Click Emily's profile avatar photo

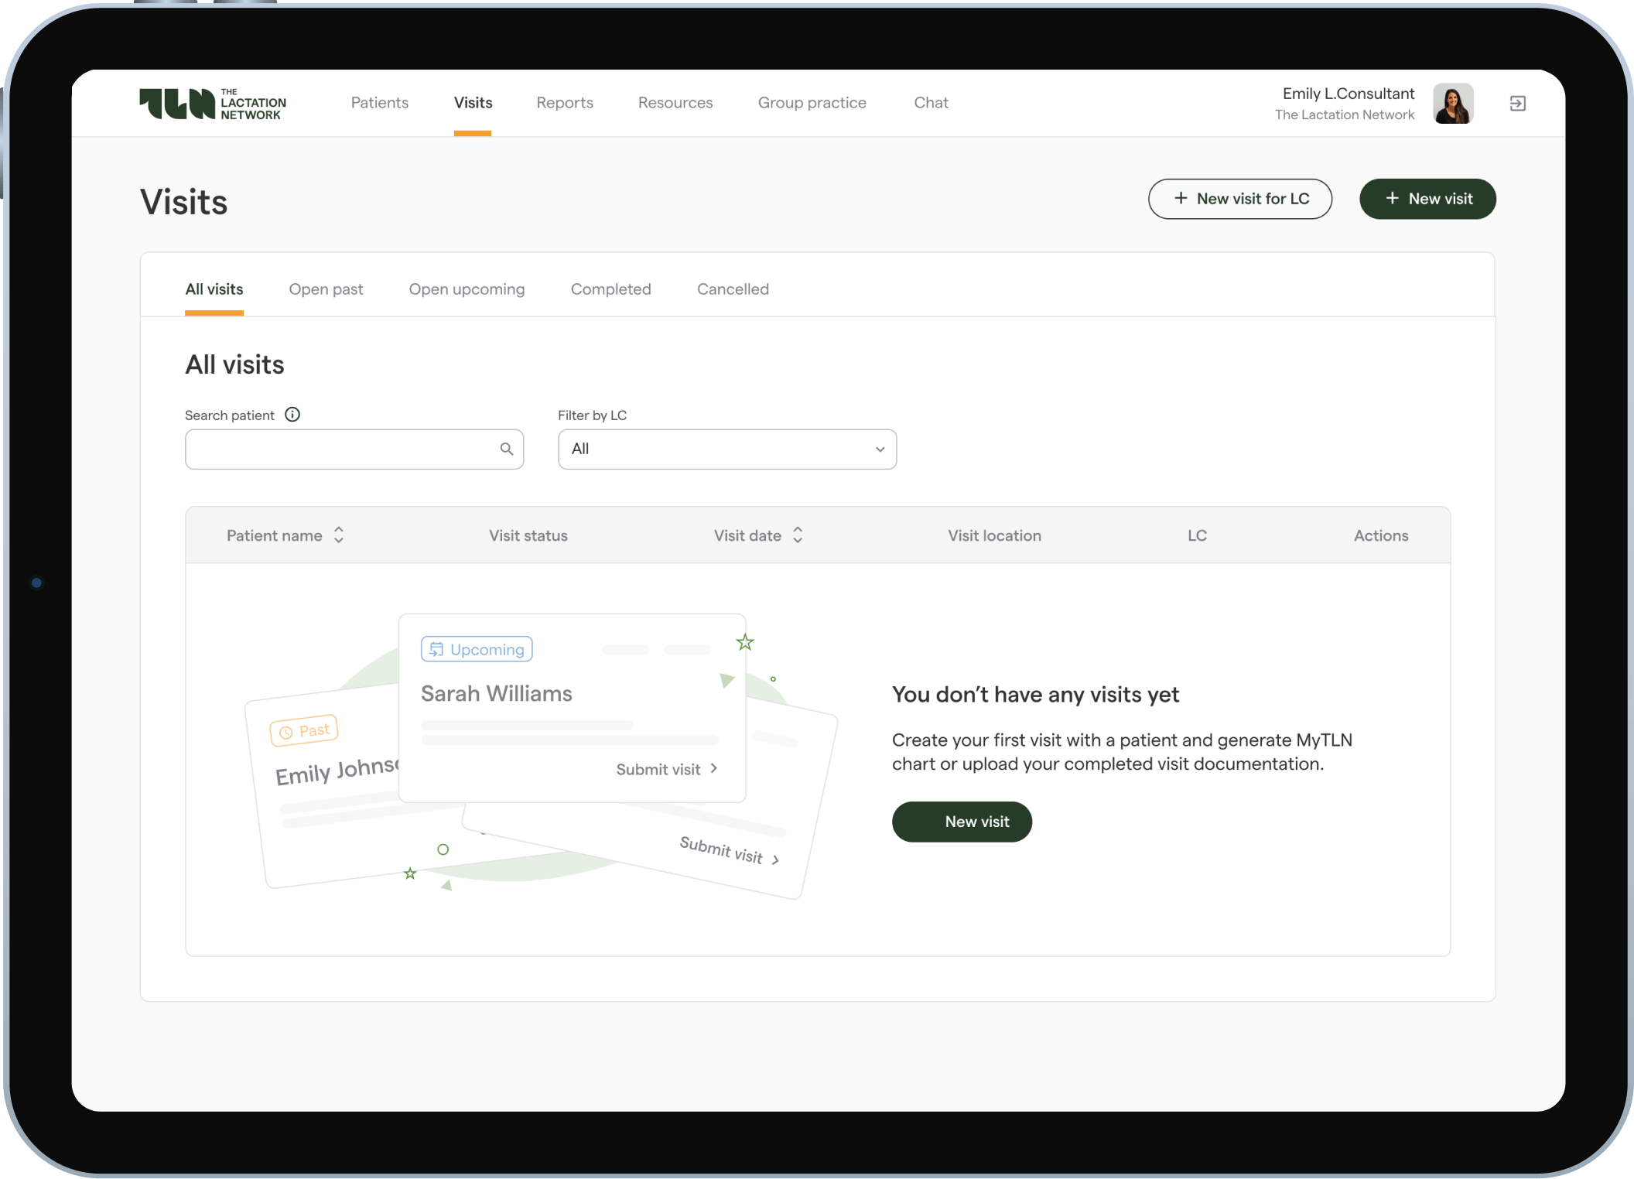1452,104
